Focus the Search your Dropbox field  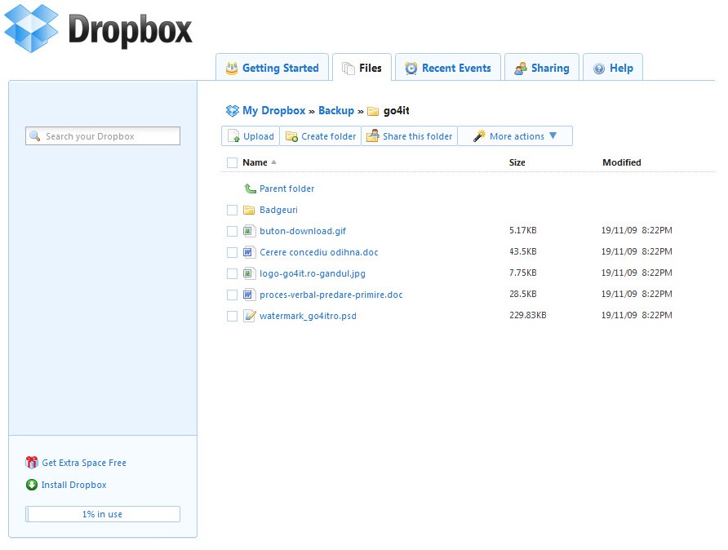coord(103,136)
